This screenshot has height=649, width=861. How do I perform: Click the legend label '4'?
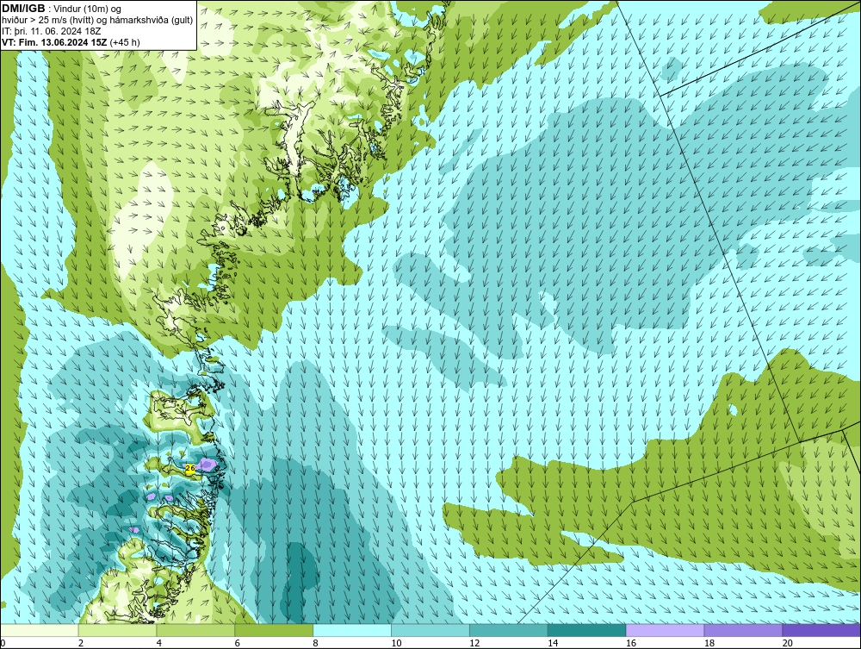158,643
